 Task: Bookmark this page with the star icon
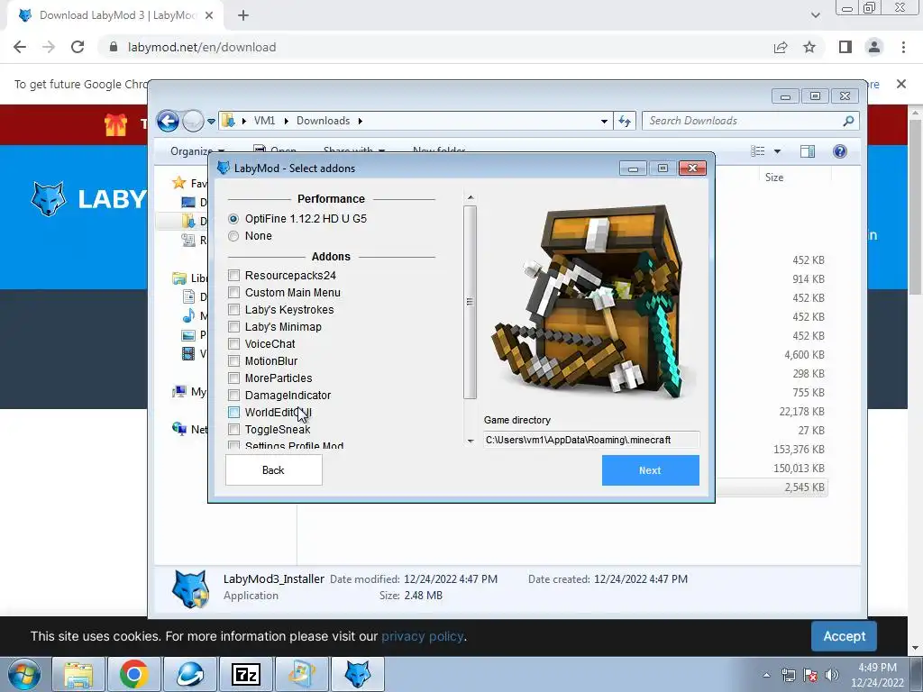810,47
